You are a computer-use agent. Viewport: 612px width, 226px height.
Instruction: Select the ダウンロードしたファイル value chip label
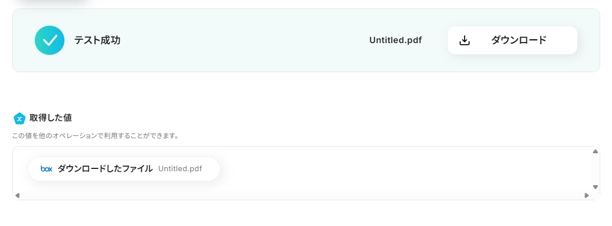(105, 168)
